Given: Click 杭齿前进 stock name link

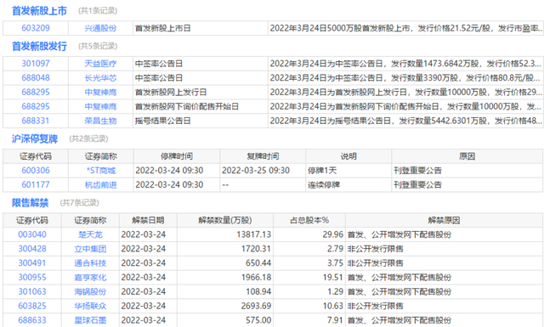Looking at the screenshot, I should tap(100, 184).
